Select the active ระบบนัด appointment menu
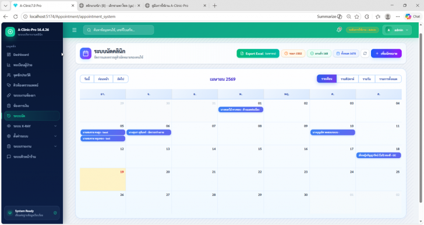This screenshot has height=225, width=424. pyautogui.click(x=32, y=116)
